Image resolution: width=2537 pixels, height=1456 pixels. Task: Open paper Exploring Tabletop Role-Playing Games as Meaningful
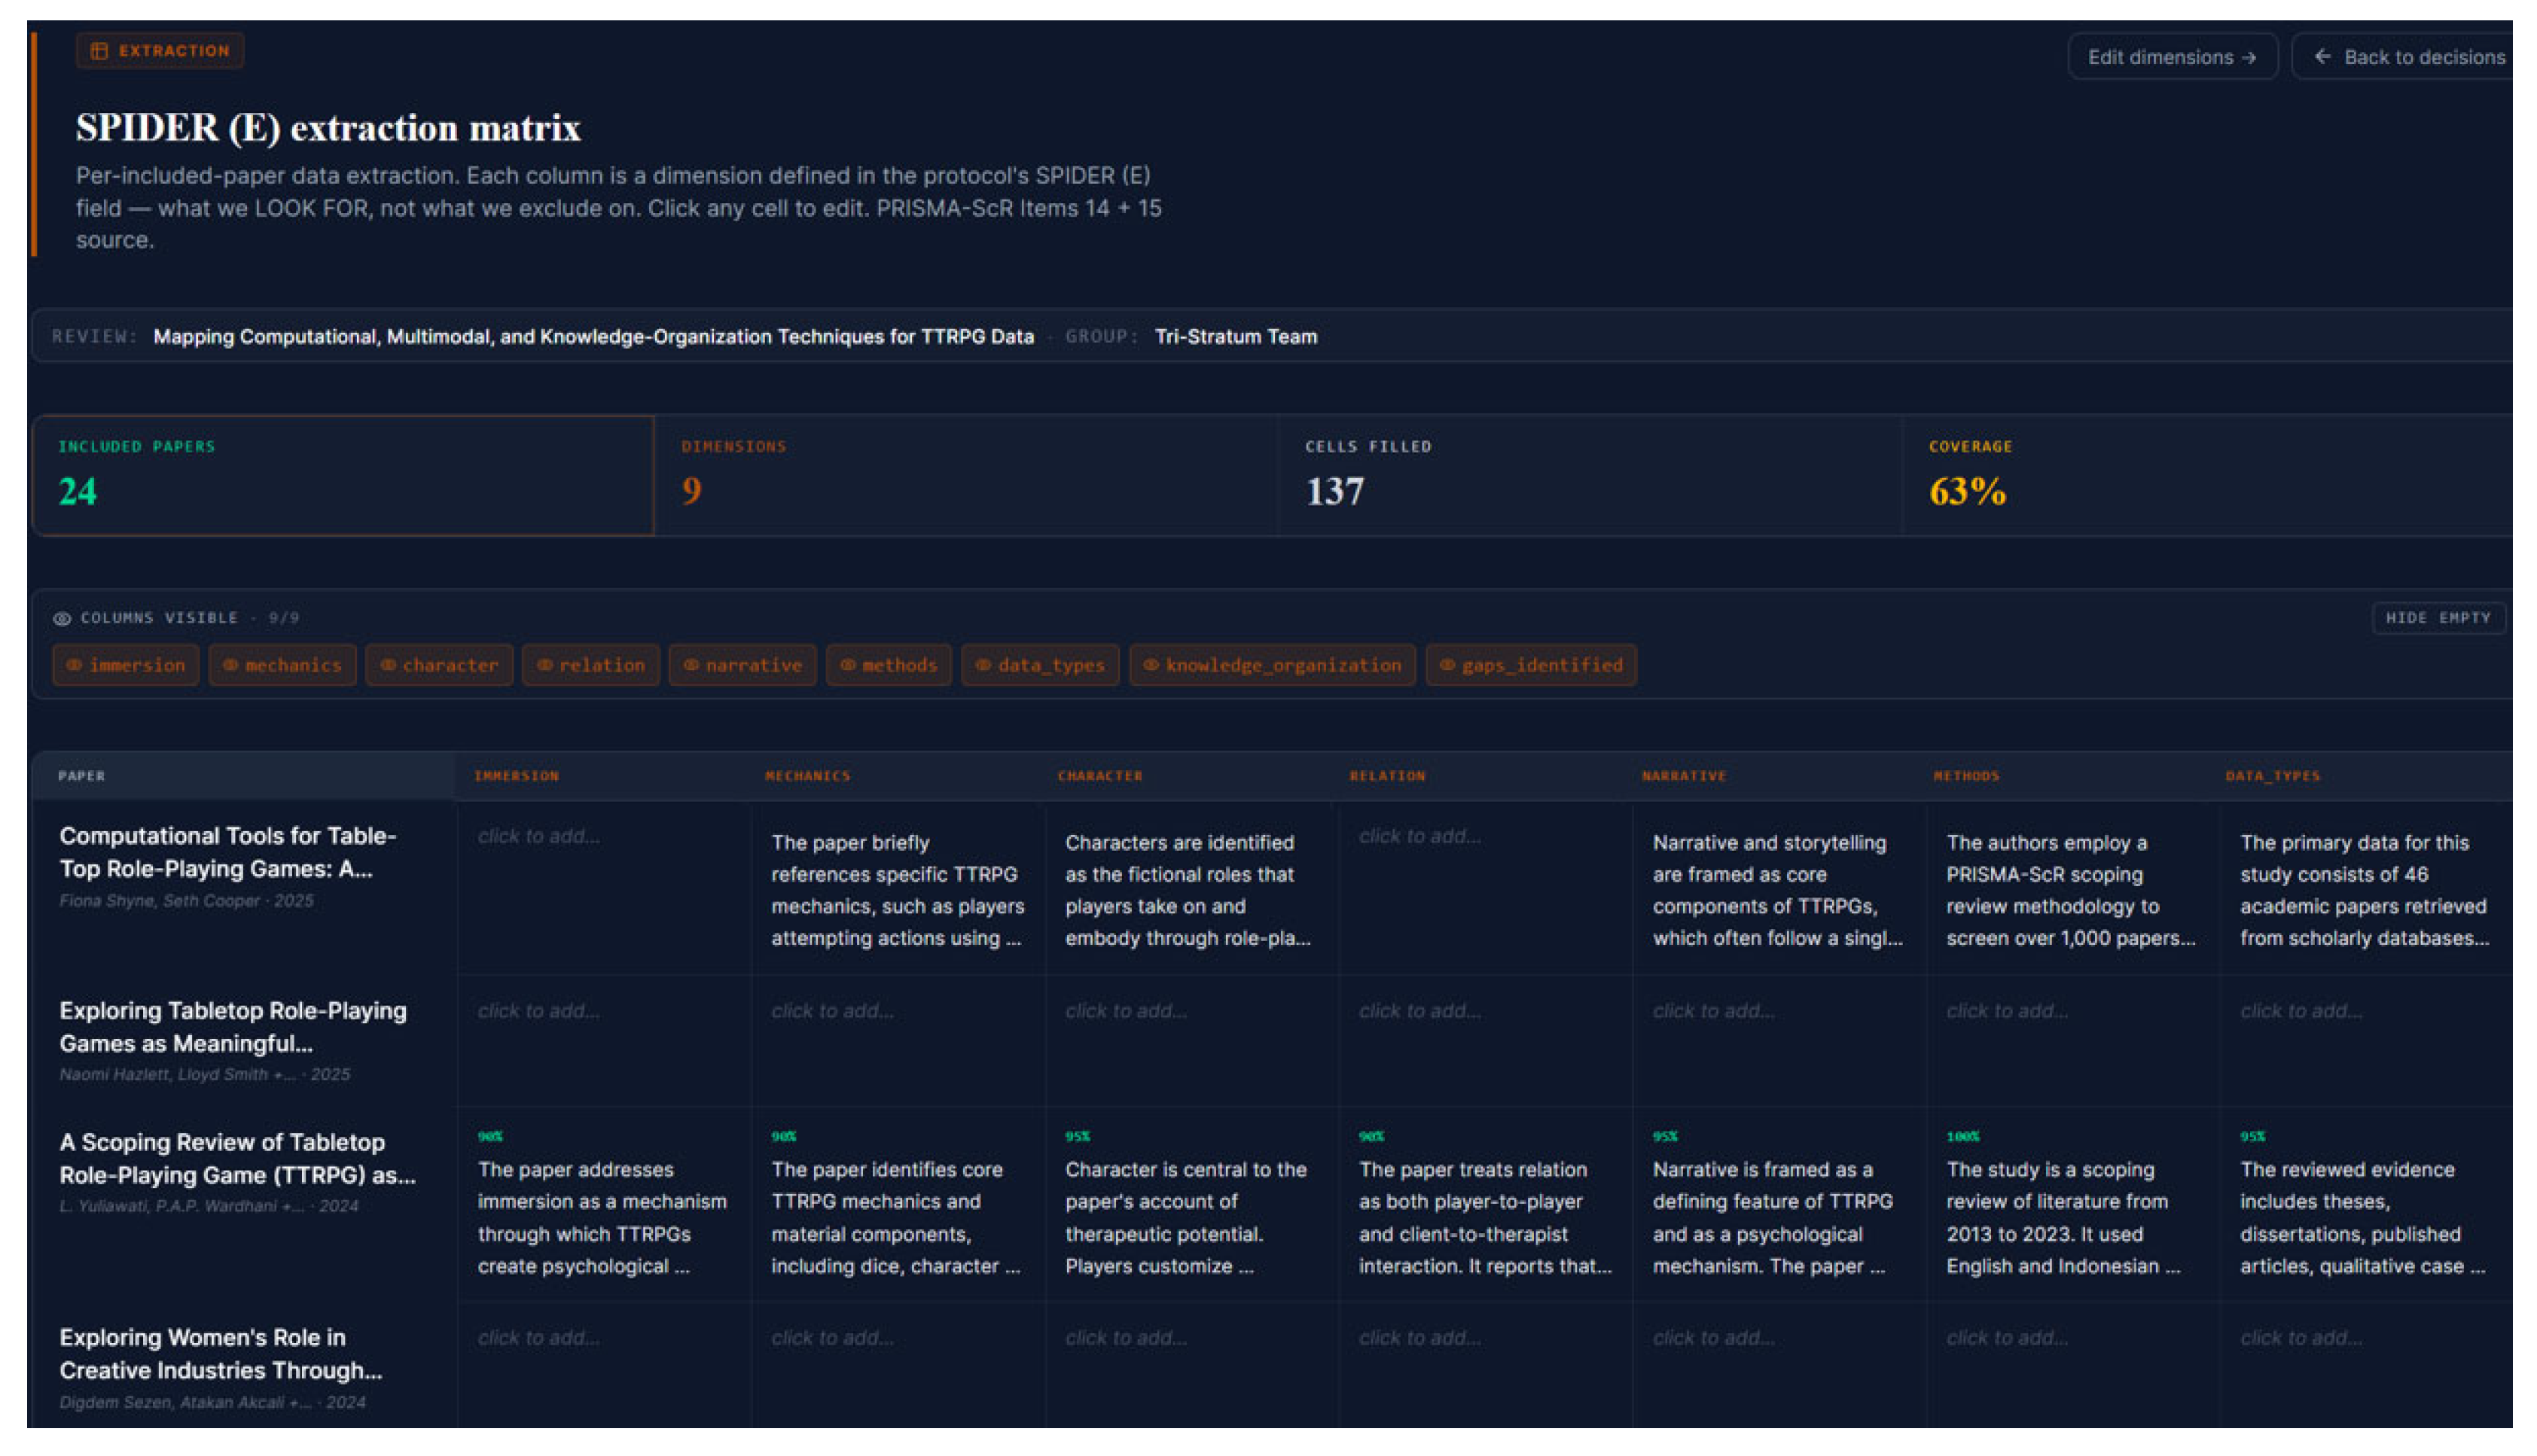point(233,1027)
